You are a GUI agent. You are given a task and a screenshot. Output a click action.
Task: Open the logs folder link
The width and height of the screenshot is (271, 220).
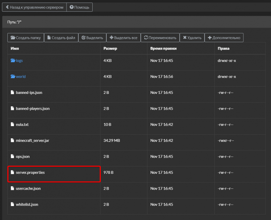19,60
